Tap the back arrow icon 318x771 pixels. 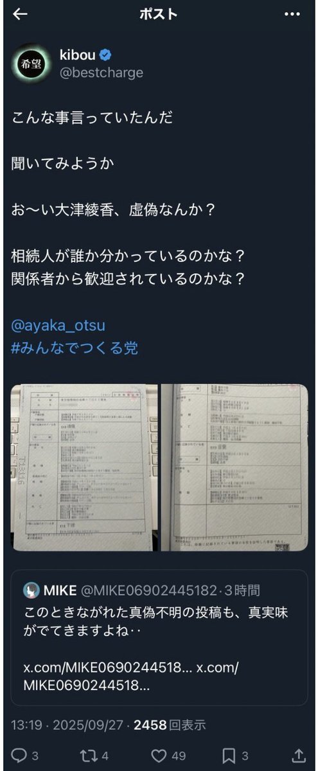pyautogui.click(x=19, y=15)
